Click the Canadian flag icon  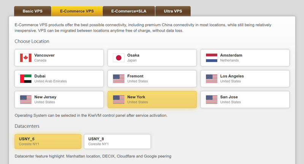coord(25,58)
